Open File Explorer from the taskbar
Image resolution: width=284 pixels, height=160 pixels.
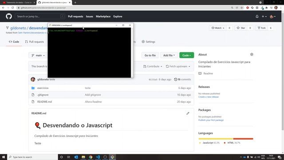coord(83,157)
